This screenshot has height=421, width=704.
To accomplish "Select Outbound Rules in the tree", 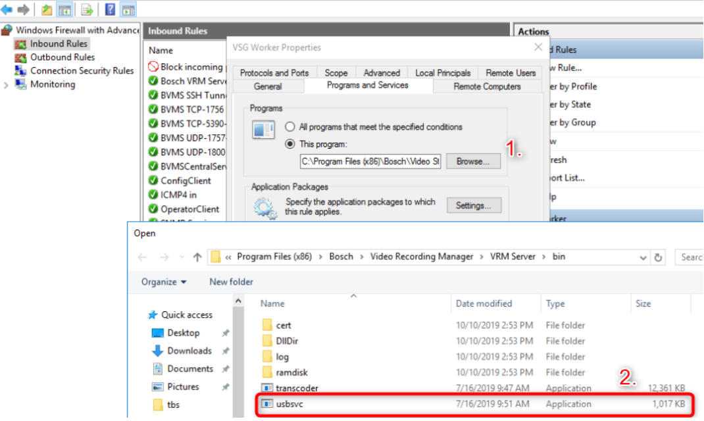I will coord(63,57).
